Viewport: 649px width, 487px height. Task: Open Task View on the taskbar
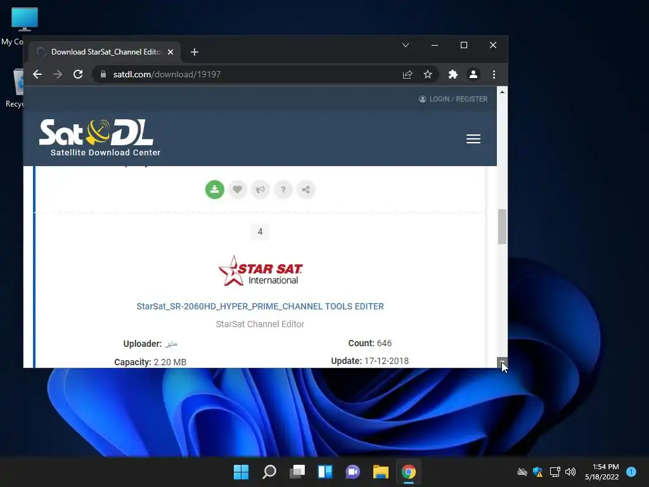(x=297, y=472)
